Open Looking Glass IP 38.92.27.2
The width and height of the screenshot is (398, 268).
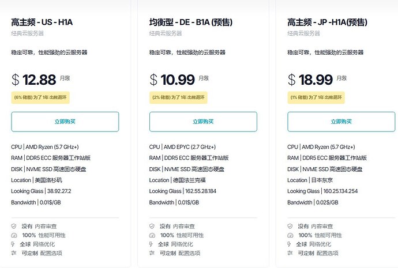pyautogui.click(x=59, y=191)
